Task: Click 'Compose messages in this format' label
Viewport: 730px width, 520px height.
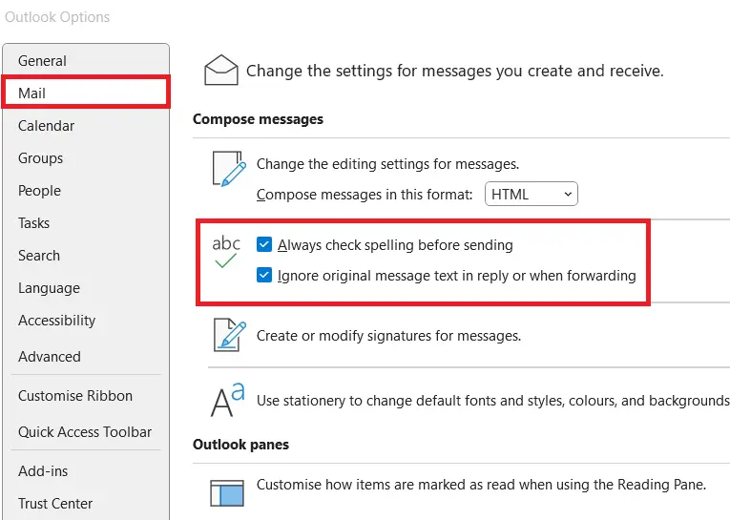Action: [x=365, y=194]
